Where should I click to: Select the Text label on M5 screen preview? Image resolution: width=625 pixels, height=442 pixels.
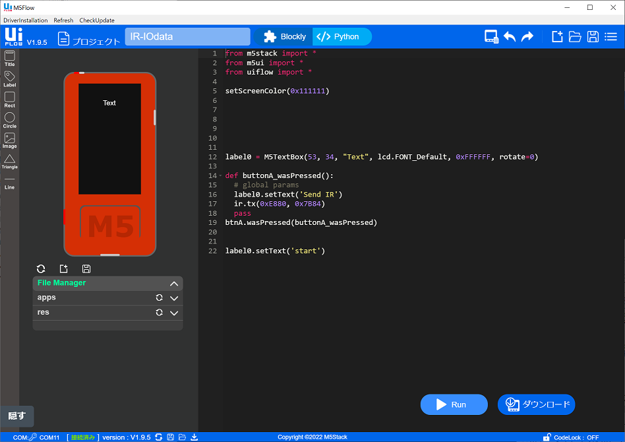[x=109, y=103]
